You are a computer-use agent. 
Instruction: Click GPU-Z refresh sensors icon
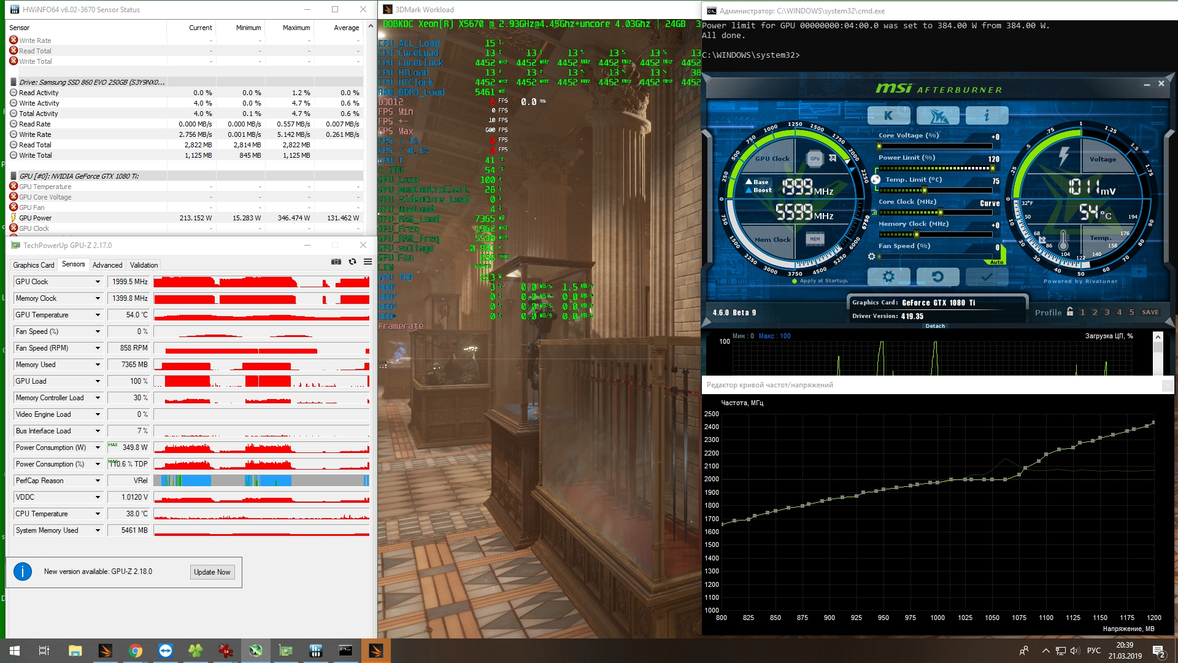pos(352,262)
